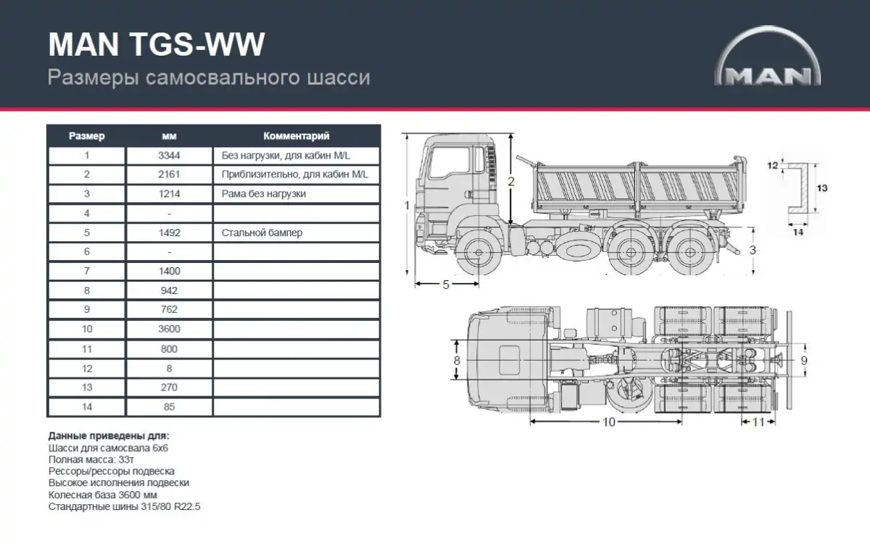The width and height of the screenshot is (870, 544).
Task: Select the MAN TGS-WW title
Action: tap(156, 45)
